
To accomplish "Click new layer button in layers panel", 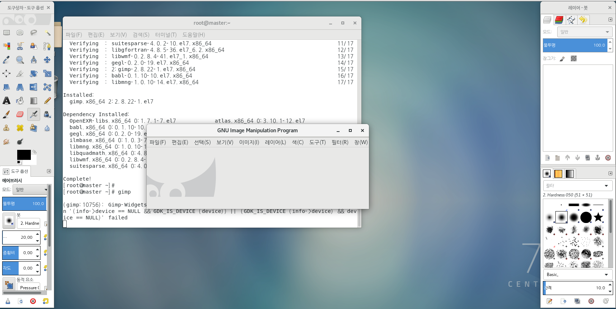I will (548, 158).
